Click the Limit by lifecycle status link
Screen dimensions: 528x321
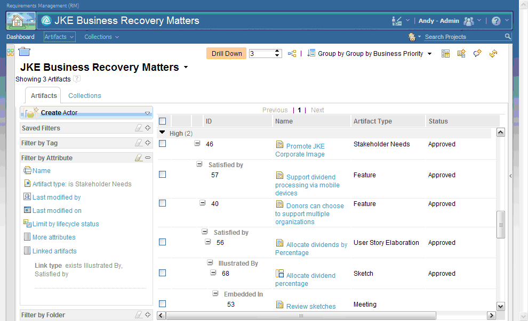tap(66, 224)
